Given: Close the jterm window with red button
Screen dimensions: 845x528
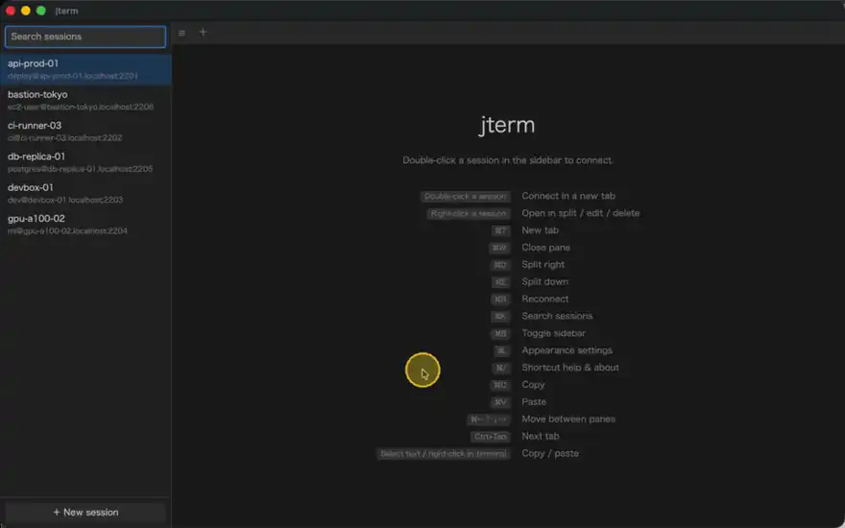Looking at the screenshot, I should click(x=11, y=11).
